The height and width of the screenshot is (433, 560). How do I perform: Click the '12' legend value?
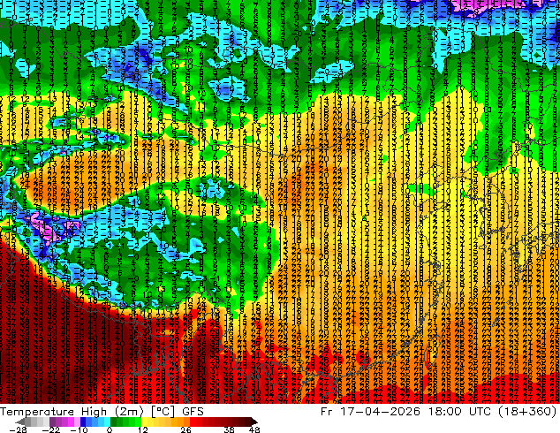tap(143, 429)
